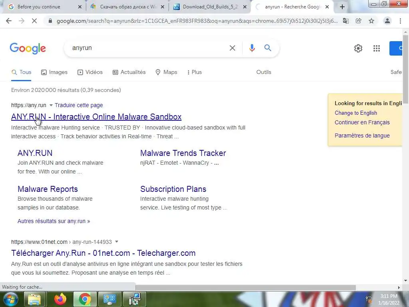The height and width of the screenshot is (307, 409).
Task: Click 'Traduire cette page' link
Action: point(79,105)
